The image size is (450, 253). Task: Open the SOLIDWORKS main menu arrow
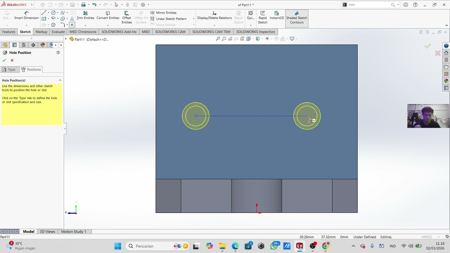[32, 5]
